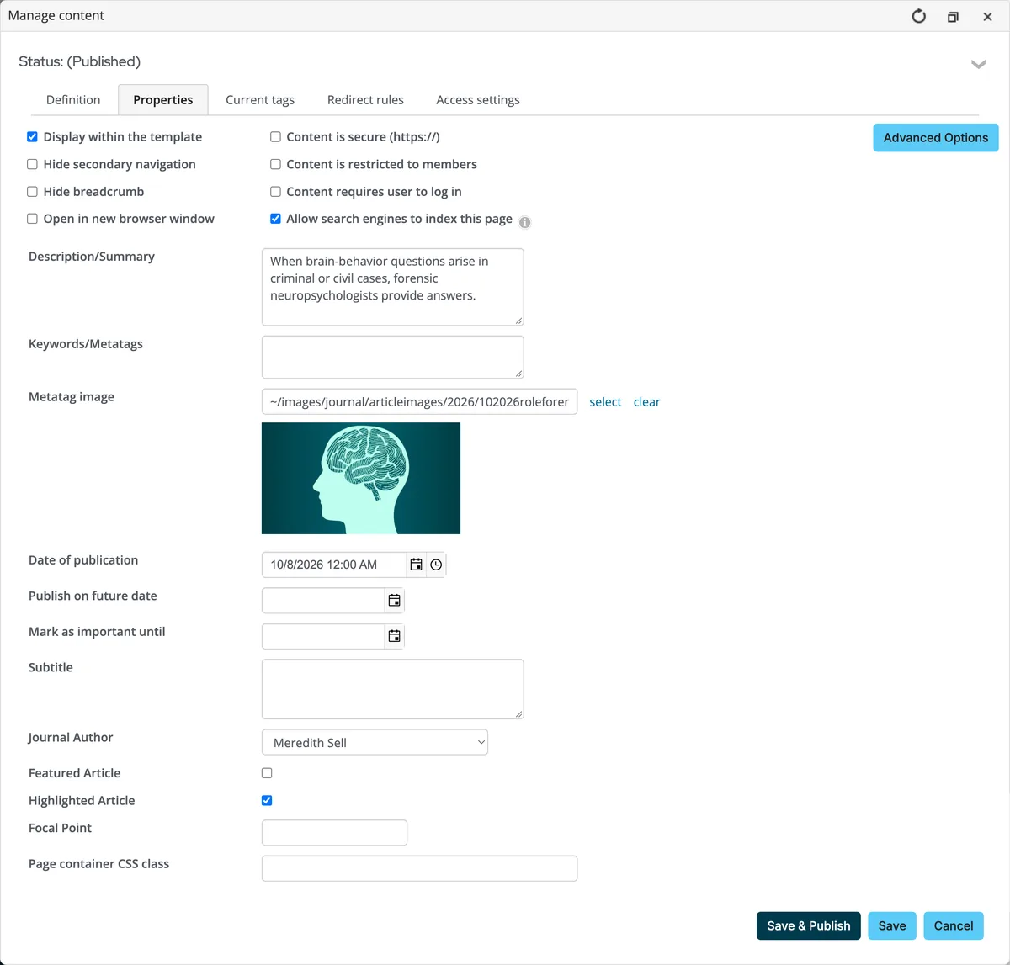1010x965 pixels.
Task: Check Content requires user to log in
Action: tap(275, 192)
